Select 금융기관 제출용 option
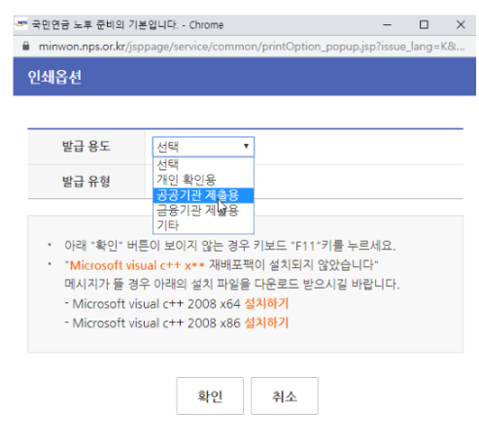 coord(203,211)
